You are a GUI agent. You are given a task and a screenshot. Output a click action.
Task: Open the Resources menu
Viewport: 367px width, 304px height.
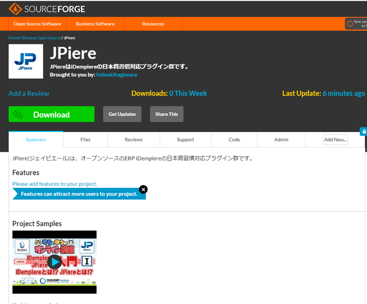153,24
